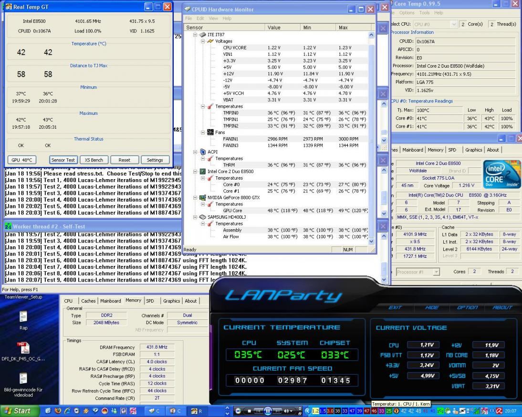Click the HWMonitor scroll down arrow
Image resolution: width=522 pixels, height=417 pixels.
371,242
